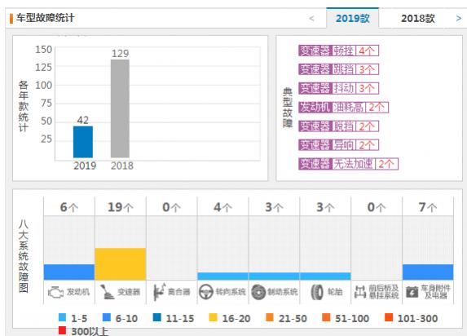This screenshot has width=467, height=336.
Task: Click the 变速器 无法加速 2个 fault tag
Action: [349, 164]
